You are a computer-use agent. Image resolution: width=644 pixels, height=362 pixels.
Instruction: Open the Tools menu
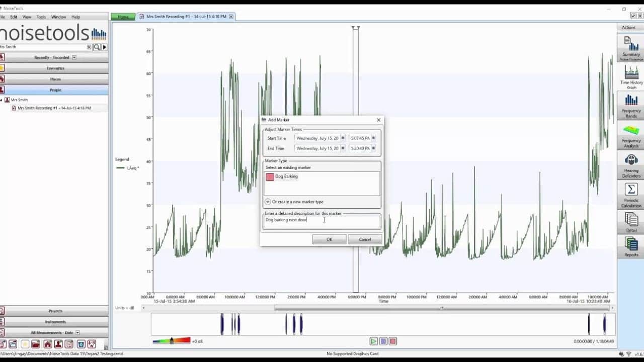41,17
